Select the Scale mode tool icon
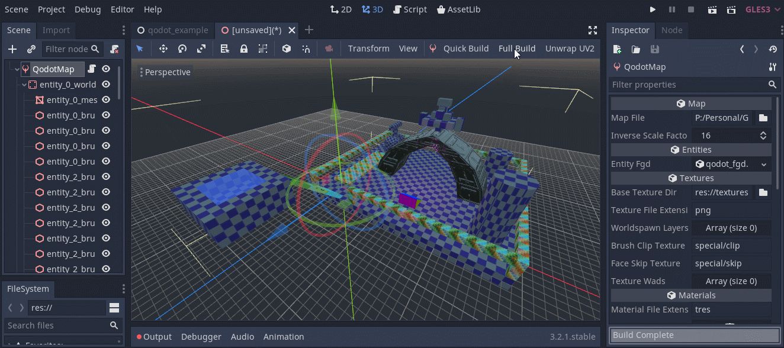 [201, 49]
